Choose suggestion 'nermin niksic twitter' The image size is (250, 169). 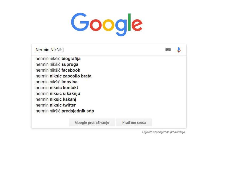[x=56, y=105]
